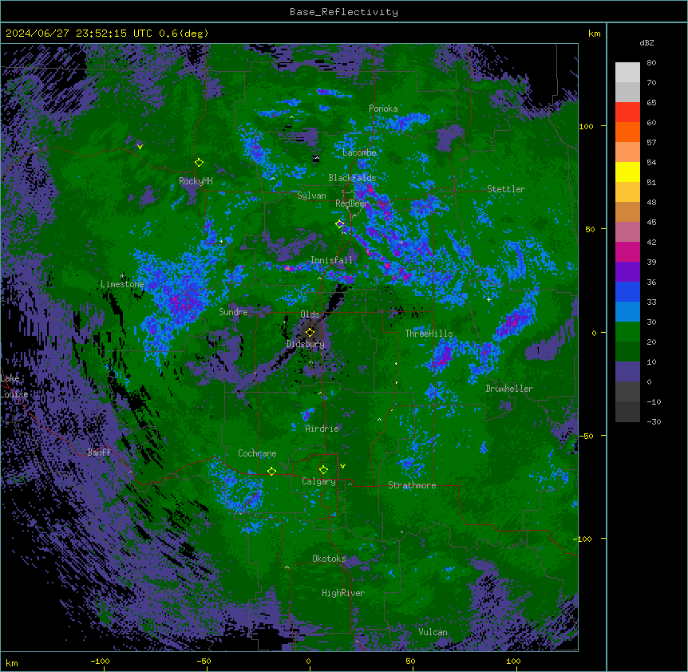Screen dimensions: 688x672
Task: Click the Didsbury city label
Action: pyautogui.click(x=306, y=344)
